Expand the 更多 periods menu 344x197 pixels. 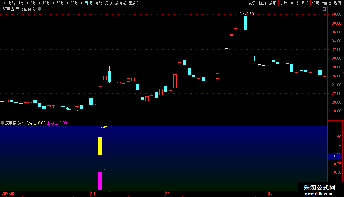[x=134, y=3]
